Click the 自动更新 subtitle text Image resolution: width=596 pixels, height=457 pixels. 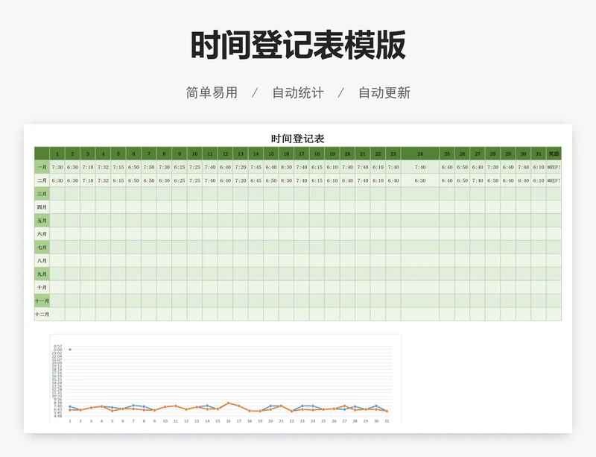(384, 92)
